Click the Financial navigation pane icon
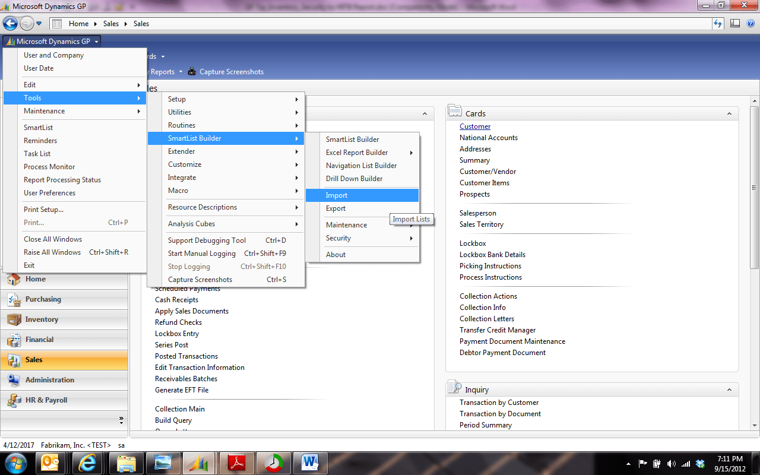 [14, 340]
